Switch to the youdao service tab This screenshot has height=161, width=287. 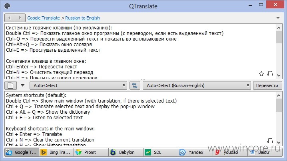tap(230, 152)
